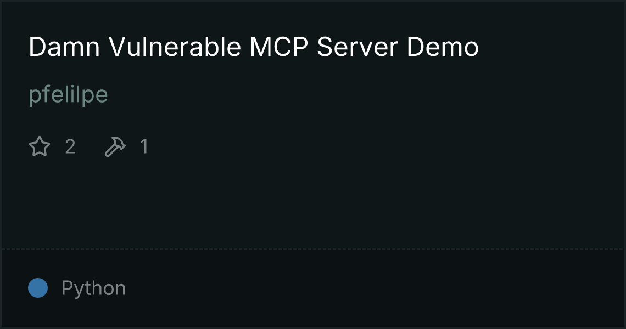View available tools via the hammer icon
The height and width of the screenshot is (329, 626).
click(115, 146)
